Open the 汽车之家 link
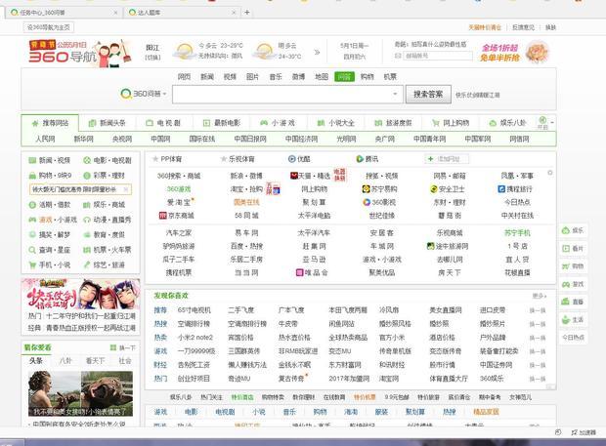 (179, 232)
